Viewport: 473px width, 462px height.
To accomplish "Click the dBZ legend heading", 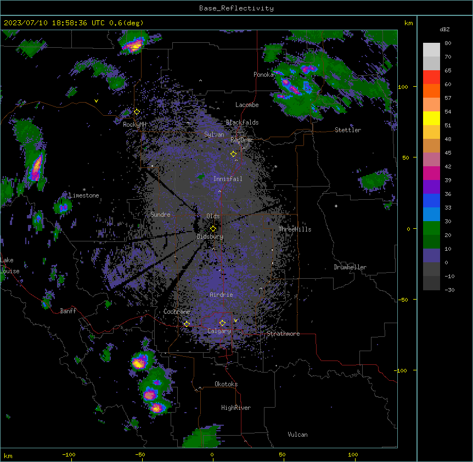I will coord(444,29).
